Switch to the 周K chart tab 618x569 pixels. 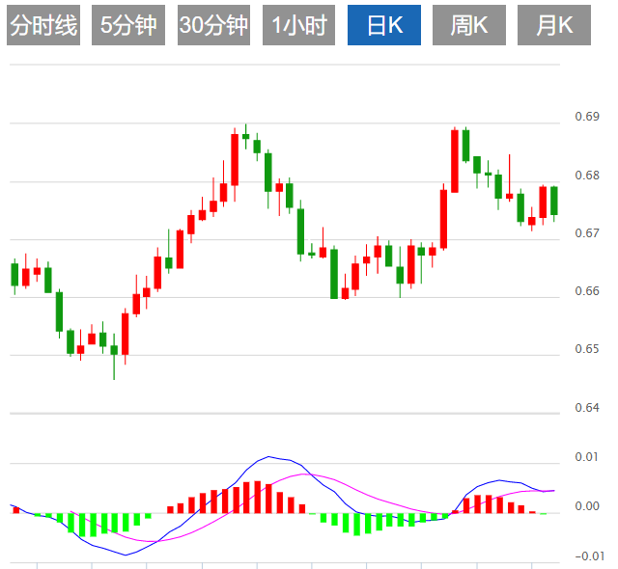point(469,25)
